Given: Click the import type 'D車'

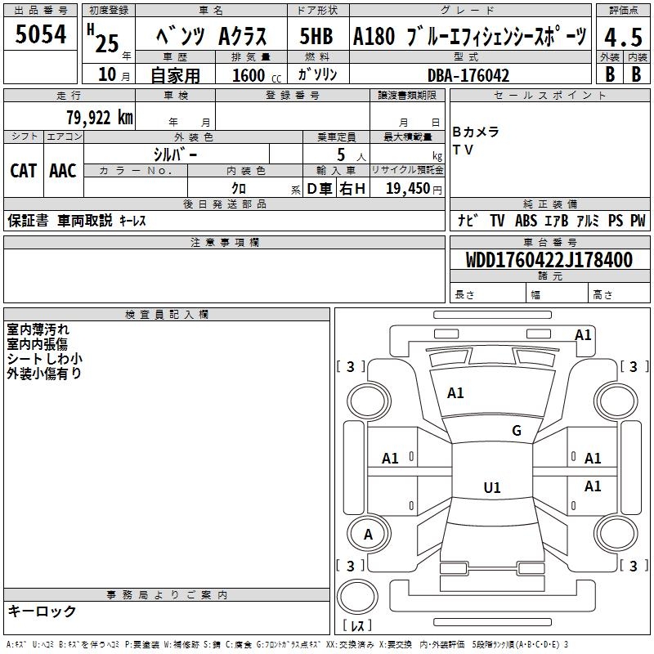Looking at the screenshot, I should (320, 189).
